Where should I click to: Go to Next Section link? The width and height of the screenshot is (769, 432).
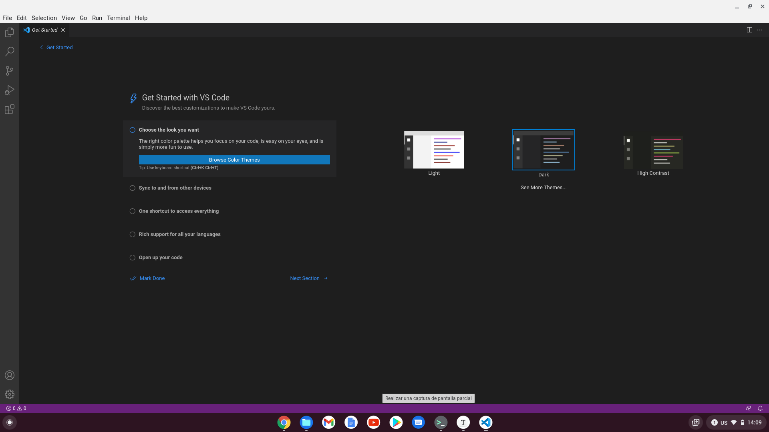(x=309, y=278)
